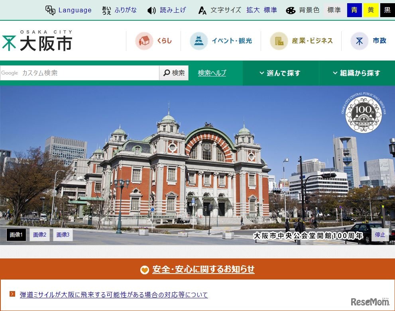Open the 産業・ビジネス building icon
The height and width of the screenshot is (311, 395).
tap(279, 41)
